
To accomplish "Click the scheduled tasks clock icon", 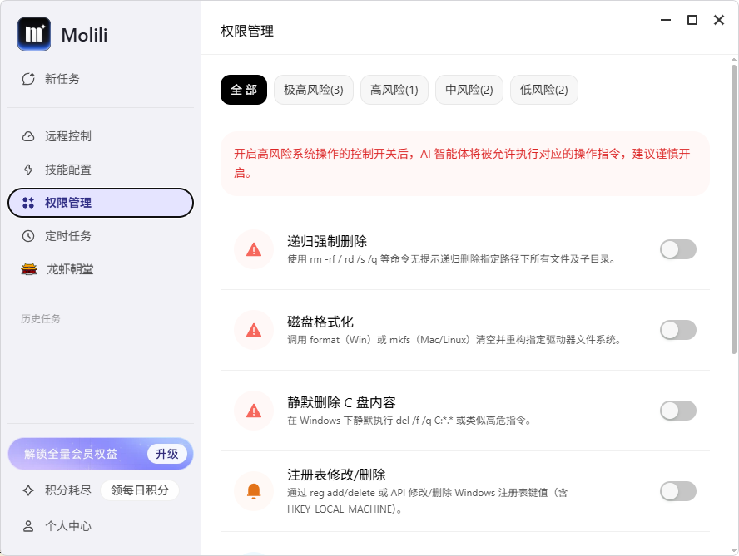I will pyautogui.click(x=28, y=236).
